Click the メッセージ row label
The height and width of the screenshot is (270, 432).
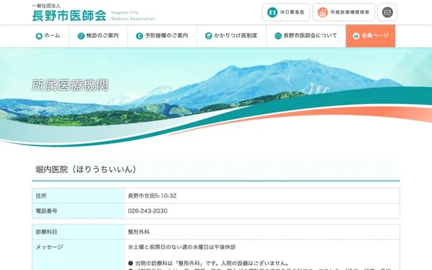tap(49, 247)
